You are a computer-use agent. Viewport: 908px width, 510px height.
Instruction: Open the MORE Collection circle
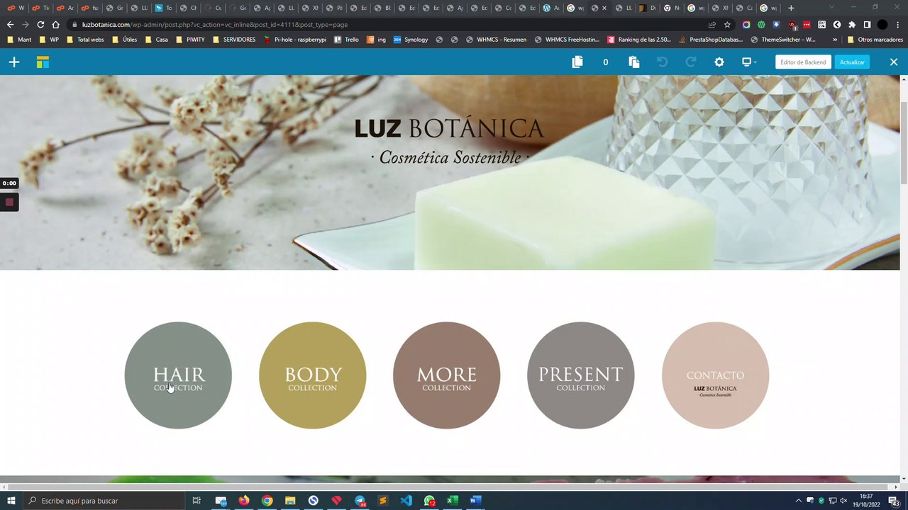coord(446,375)
